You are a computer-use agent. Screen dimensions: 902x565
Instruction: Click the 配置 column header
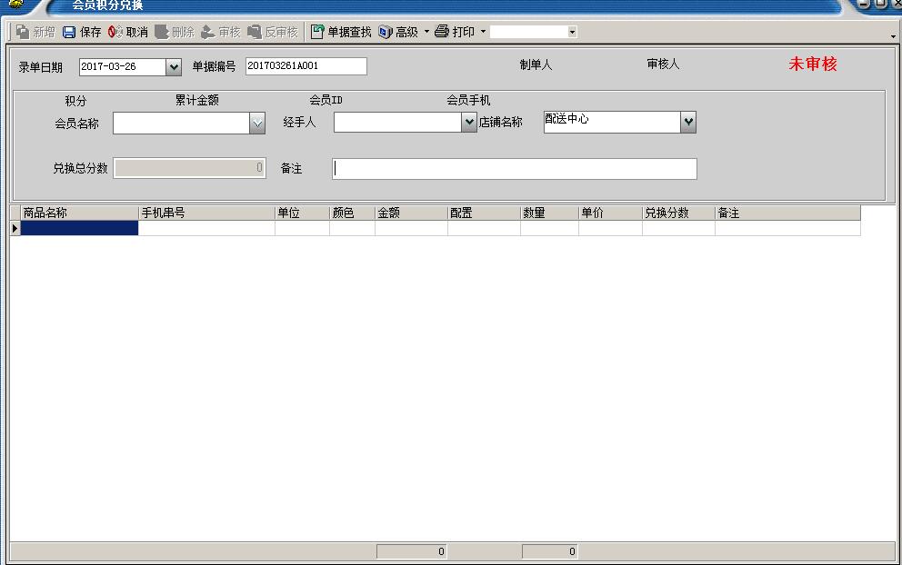pos(485,213)
